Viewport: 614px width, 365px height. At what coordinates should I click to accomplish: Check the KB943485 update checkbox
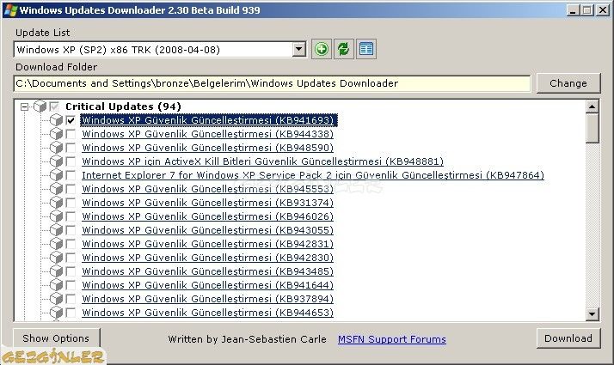(x=71, y=271)
